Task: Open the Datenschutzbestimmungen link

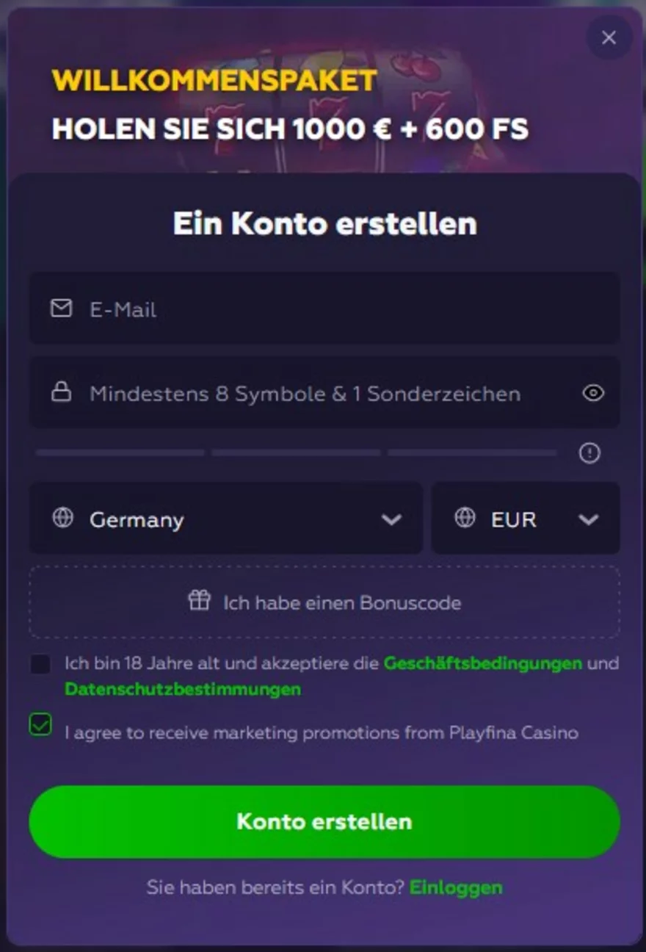Action: tap(183, 689)
